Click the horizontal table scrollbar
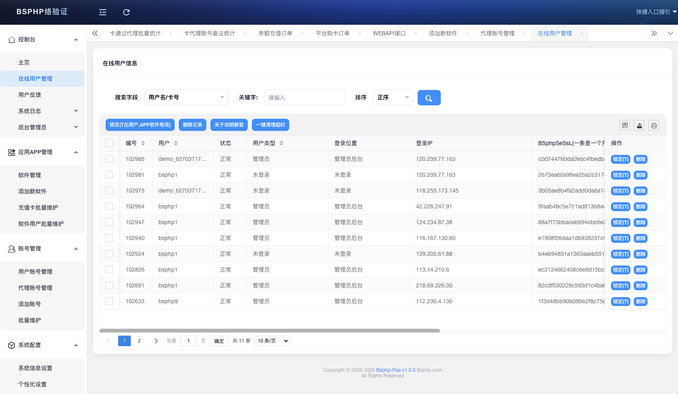The image size is (678, 394). click(x=270, y=331)
